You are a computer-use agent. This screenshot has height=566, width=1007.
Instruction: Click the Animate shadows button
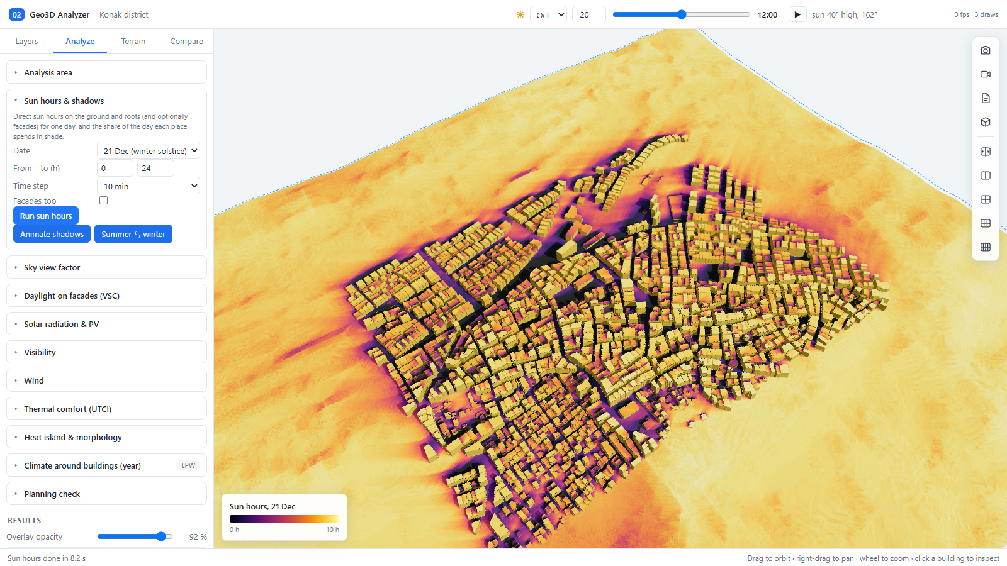(x=52, y=234)
